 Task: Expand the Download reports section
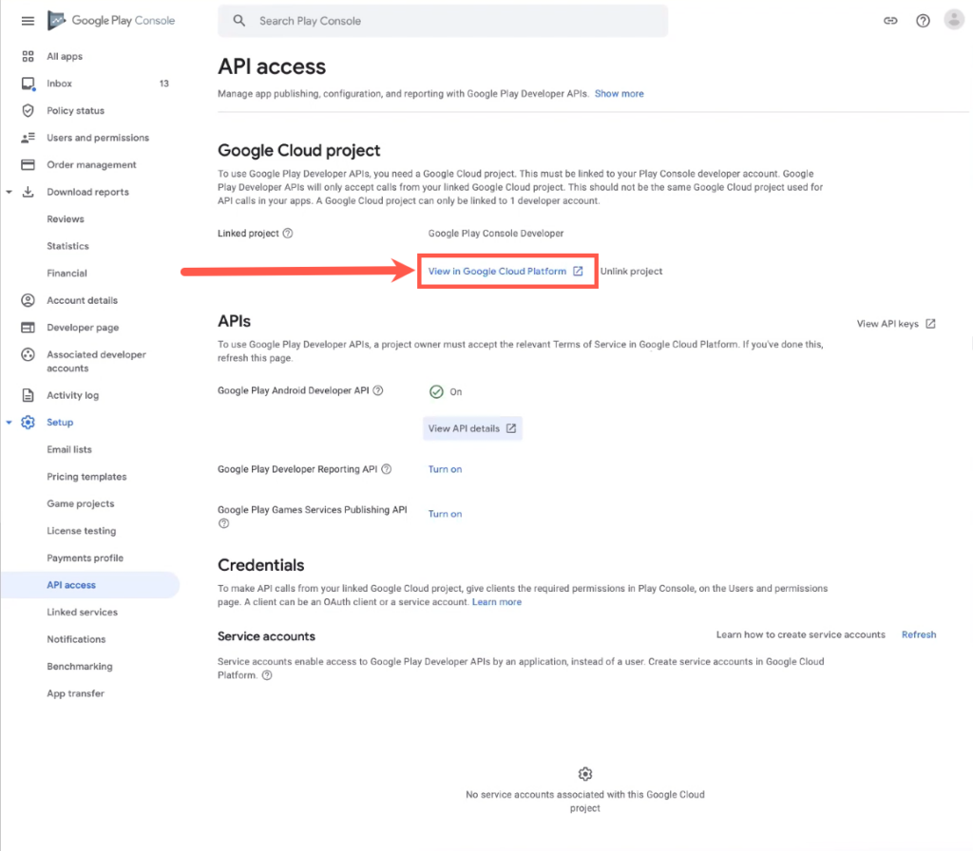pyautogui.click(x=10, y=192)
